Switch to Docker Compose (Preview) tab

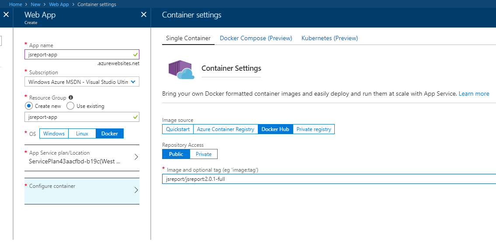pyautogui.click(x=256, y=38)
